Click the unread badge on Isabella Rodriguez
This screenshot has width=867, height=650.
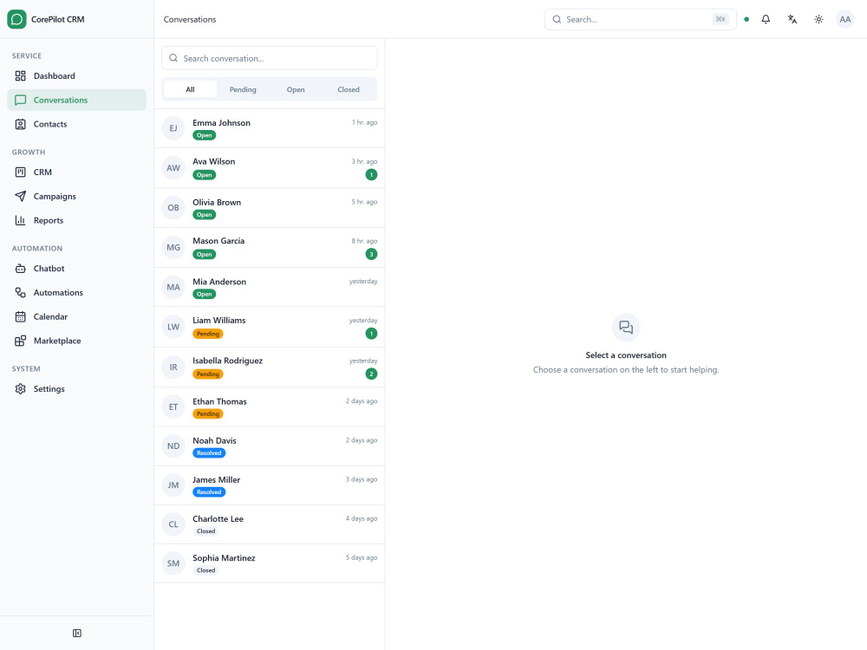tap(371, 374)
